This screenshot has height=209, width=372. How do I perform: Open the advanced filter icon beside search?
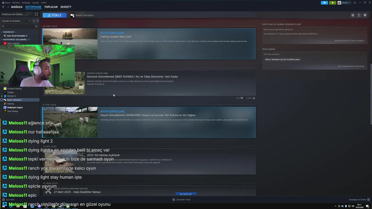point(36,26)
